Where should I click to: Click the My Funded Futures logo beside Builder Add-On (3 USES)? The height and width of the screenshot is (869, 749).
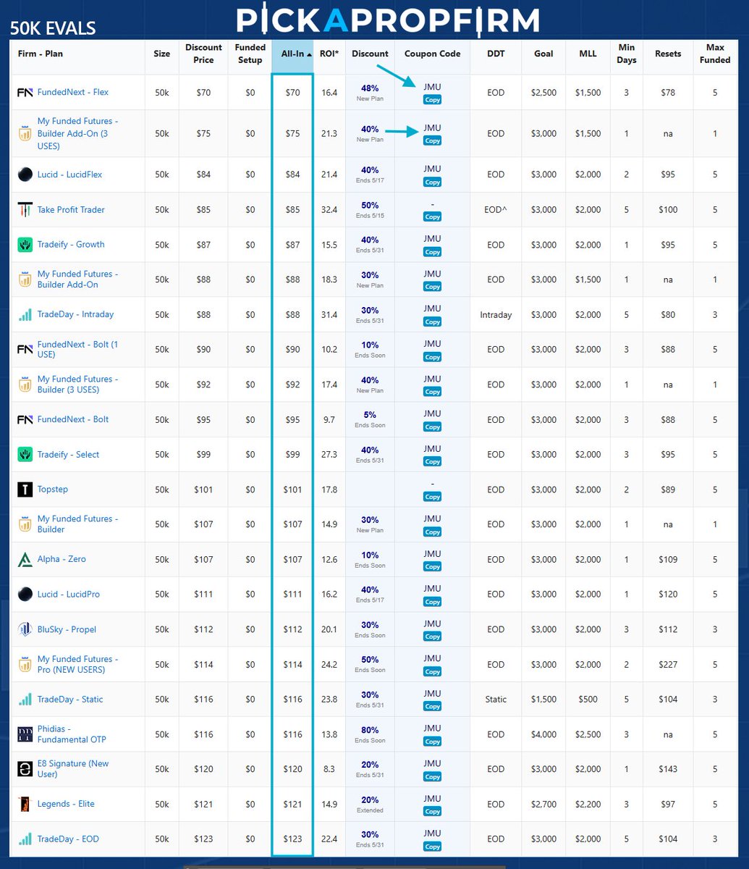[25, 133]
